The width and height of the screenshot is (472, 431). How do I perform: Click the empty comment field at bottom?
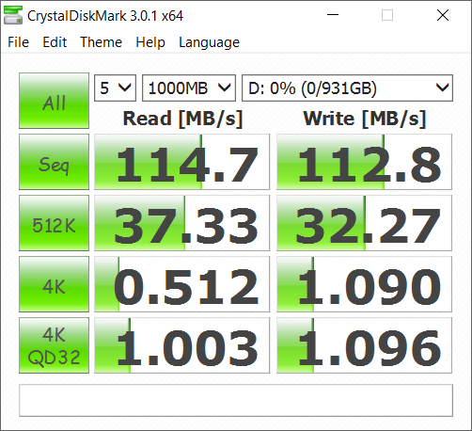[x=236, y=401]
